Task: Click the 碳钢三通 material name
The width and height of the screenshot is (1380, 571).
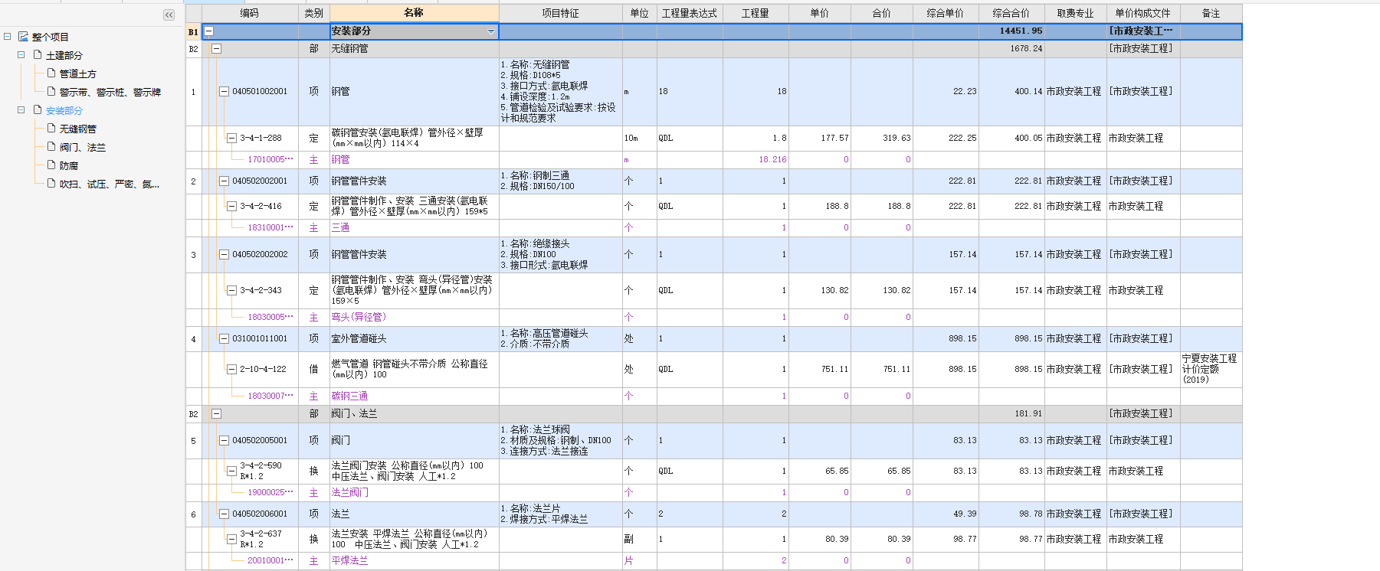Action: click(x=349, y=396)
